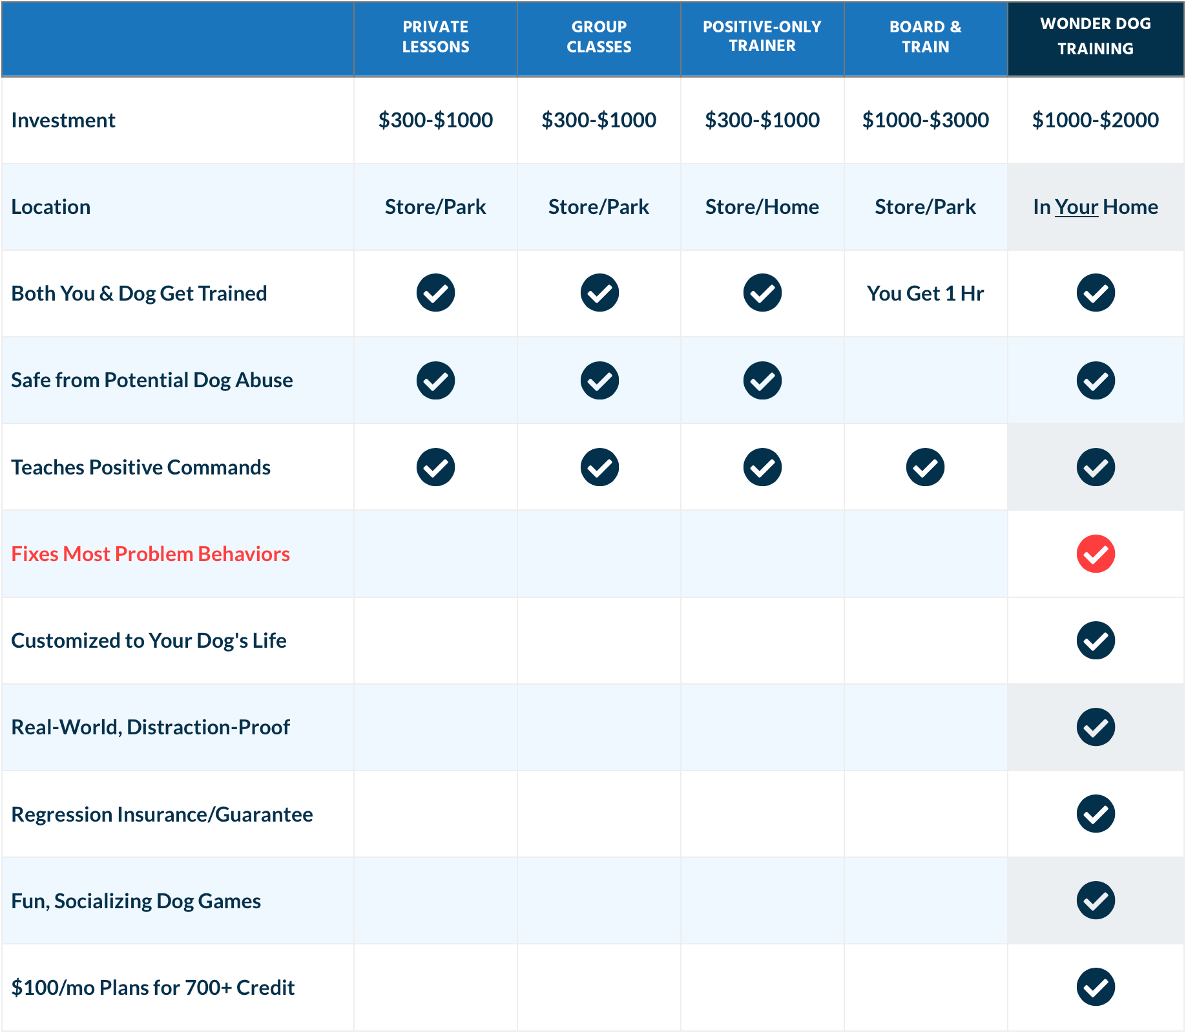Click the $100/mo Plans for 700+ Credit label
Viewport: 1186px width, 1033px height.
click(x=152, y=988)
